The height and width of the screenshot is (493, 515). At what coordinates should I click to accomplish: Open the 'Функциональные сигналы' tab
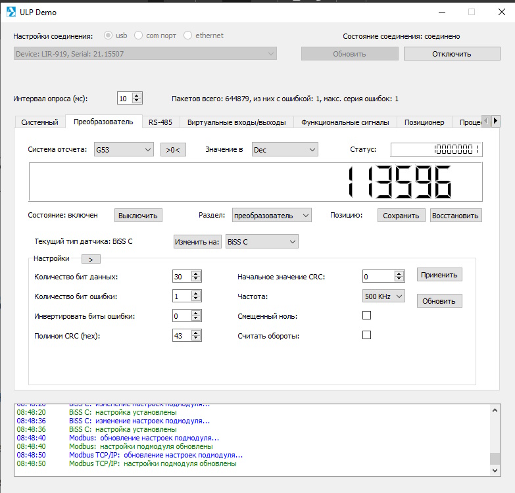click(345, 122)
